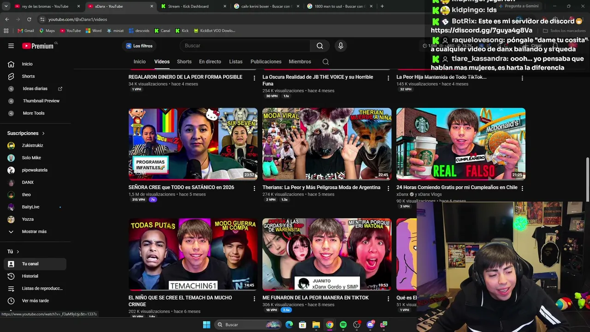Open the Therians: La Peor y Más Peligrosa title
Viewport: 590px width, 332px height.
click(321, 188)
